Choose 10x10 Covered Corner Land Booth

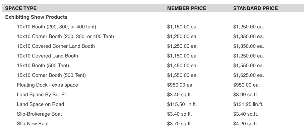coord(56,46)
